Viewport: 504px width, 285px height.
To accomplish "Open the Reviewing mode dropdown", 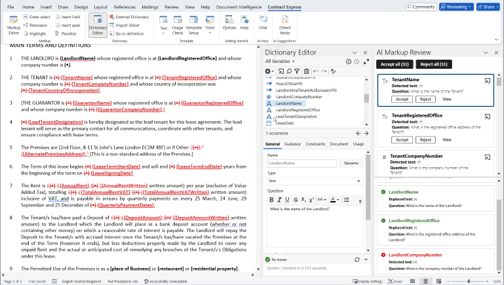I will 457,7.
